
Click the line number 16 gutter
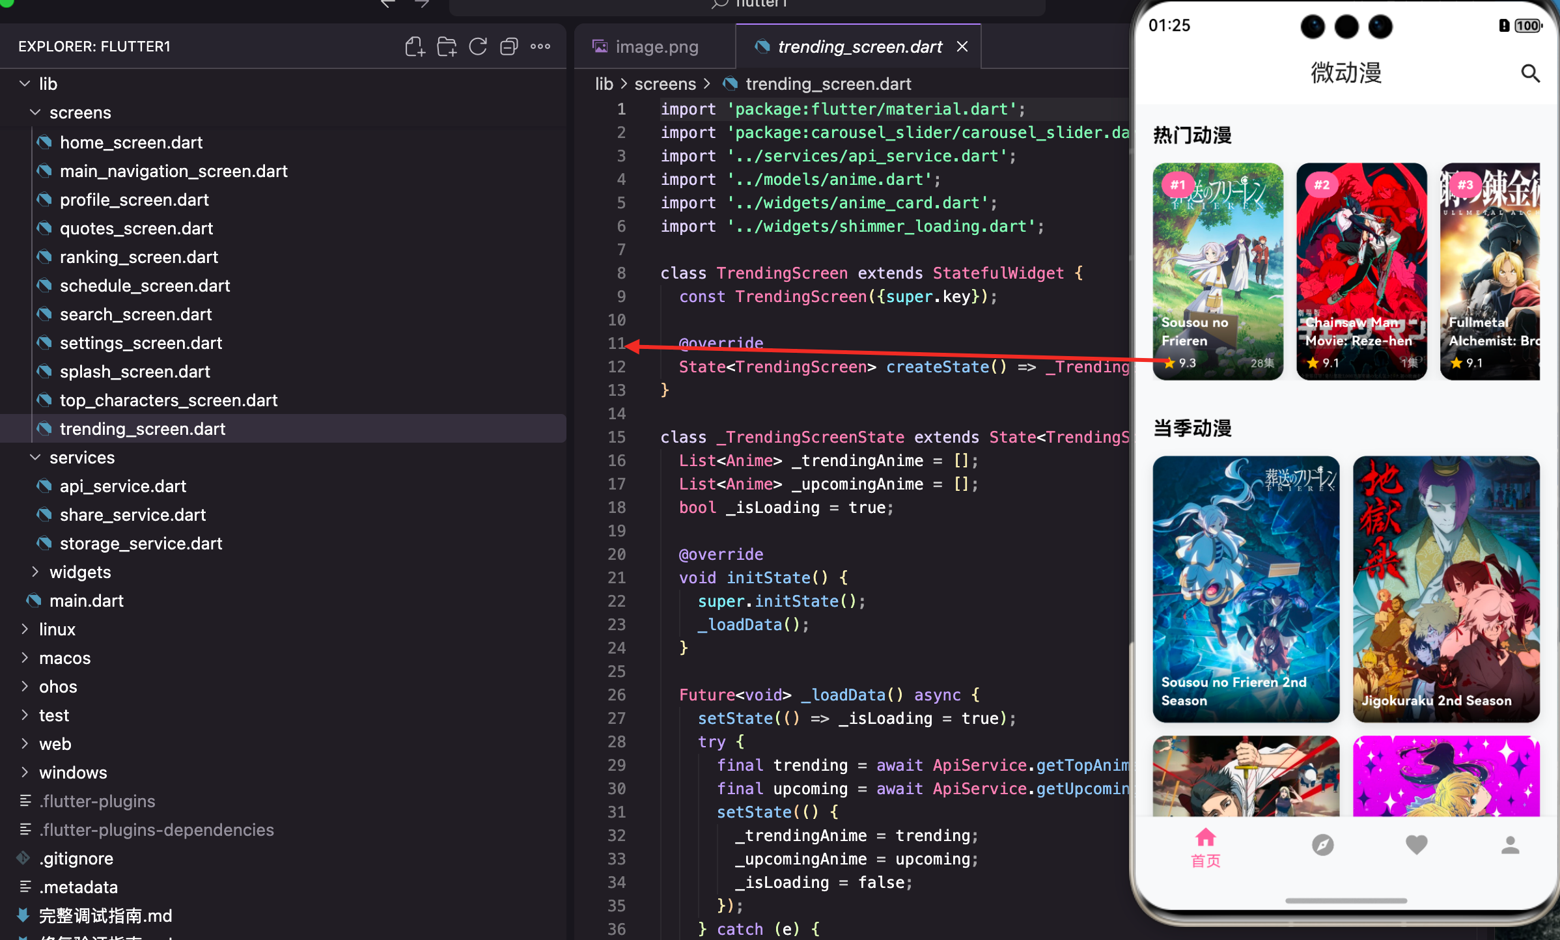pyautogui.click(x=617, y=460)
